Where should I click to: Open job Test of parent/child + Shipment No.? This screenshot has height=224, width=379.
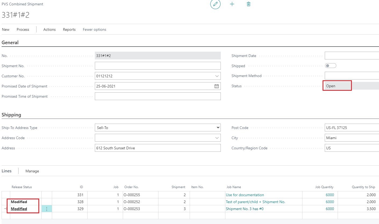[255, 202]
